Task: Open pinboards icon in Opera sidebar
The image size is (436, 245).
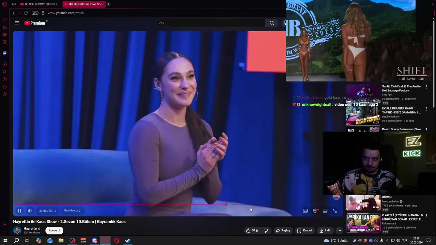Action: click(x=5, y=72)
